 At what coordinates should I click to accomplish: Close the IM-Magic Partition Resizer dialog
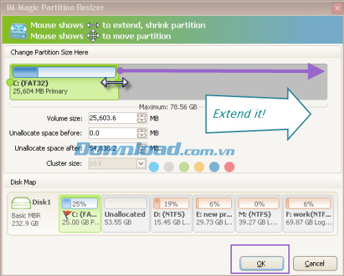(338, 8)
